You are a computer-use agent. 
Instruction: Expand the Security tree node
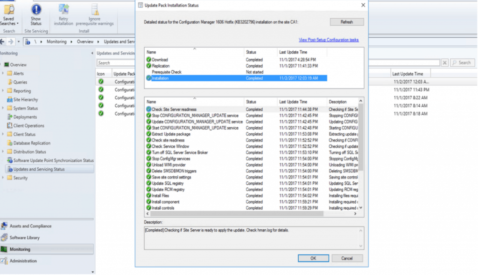pyautogui.click(x=3, y=178)
